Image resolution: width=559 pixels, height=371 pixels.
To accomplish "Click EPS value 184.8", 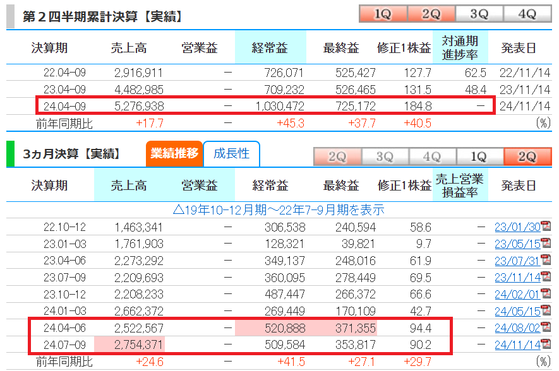I will [x=418, y=106].
